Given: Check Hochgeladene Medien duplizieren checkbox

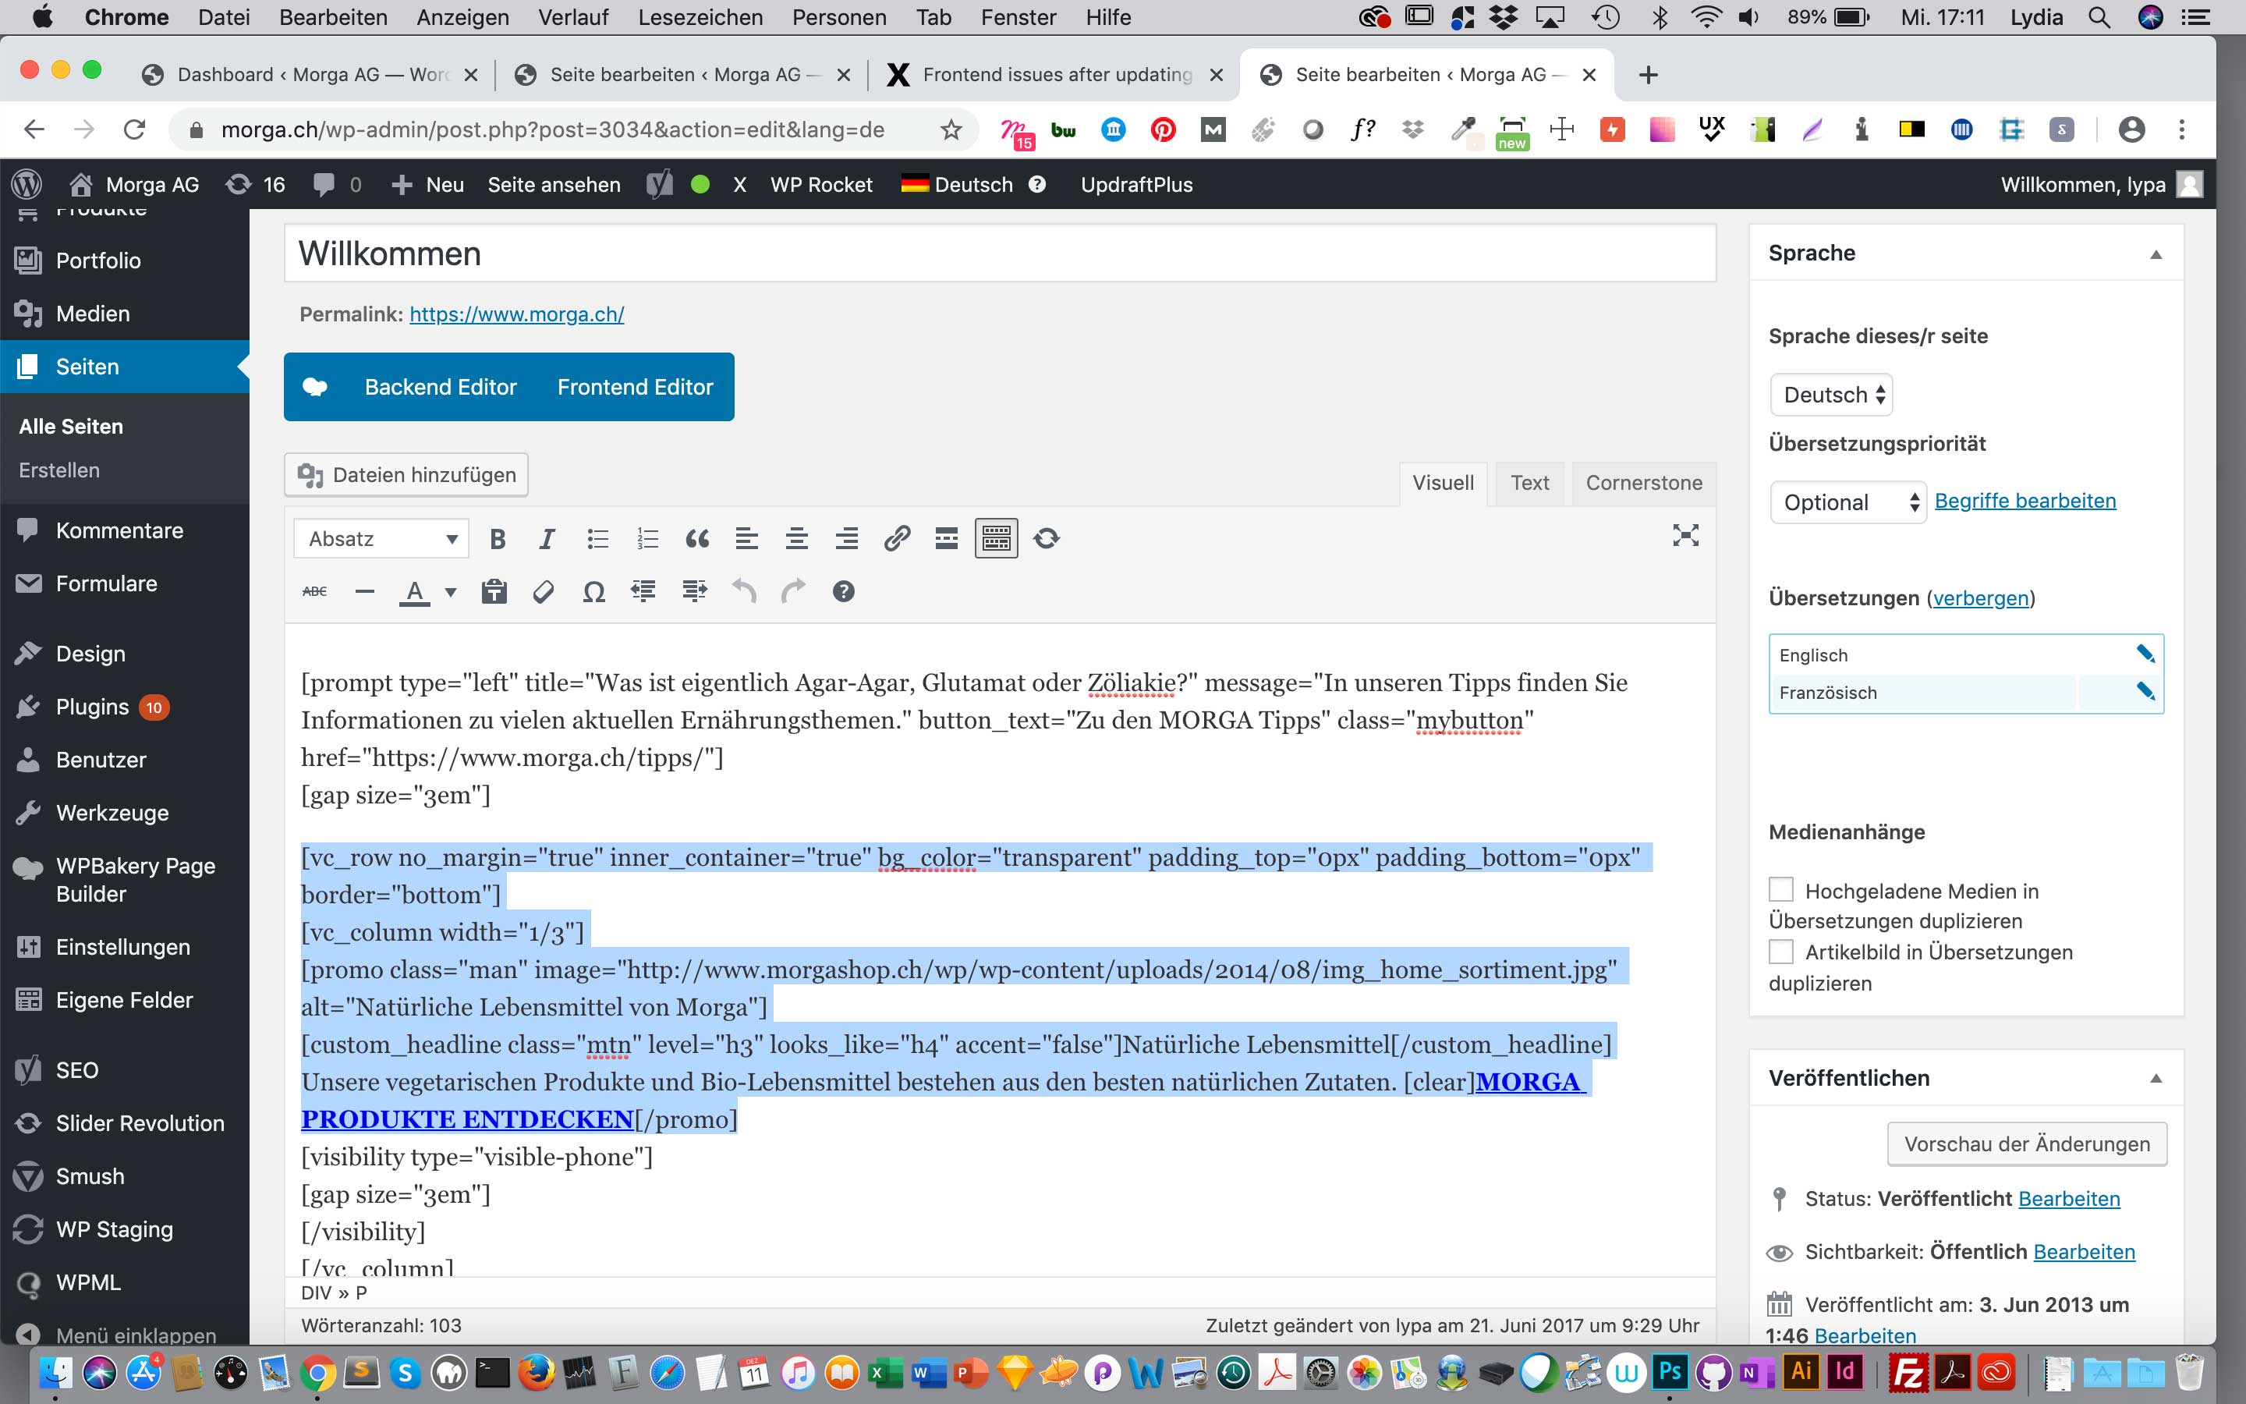Looking at the screenshot, I should click(1781, 889).
